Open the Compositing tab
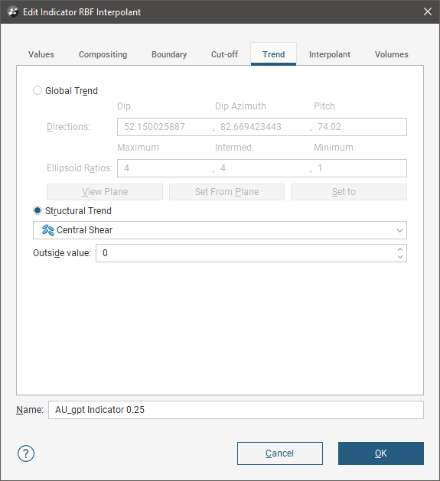This screenshot has width=440, height=481. tap(103, 54)
